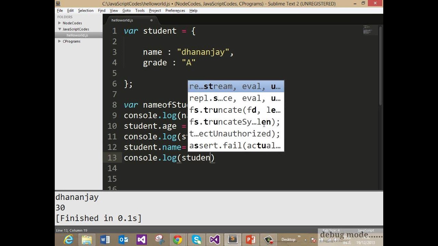This screenshot has height=246, width=438.
Task: Open Skype from the taskbar
Action: tap(196, 240)
